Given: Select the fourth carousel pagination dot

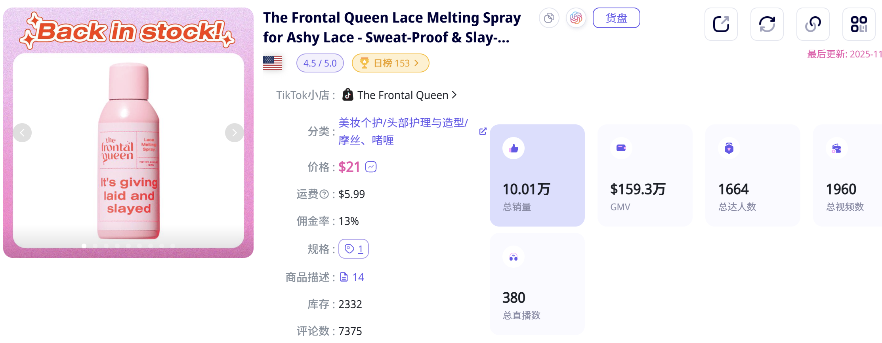Looking at the screenshot, I should 117,246.
